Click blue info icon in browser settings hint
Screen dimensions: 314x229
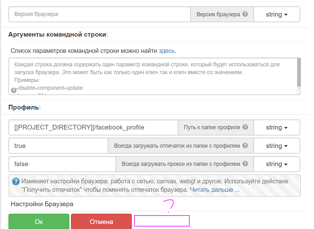point(16,181)
